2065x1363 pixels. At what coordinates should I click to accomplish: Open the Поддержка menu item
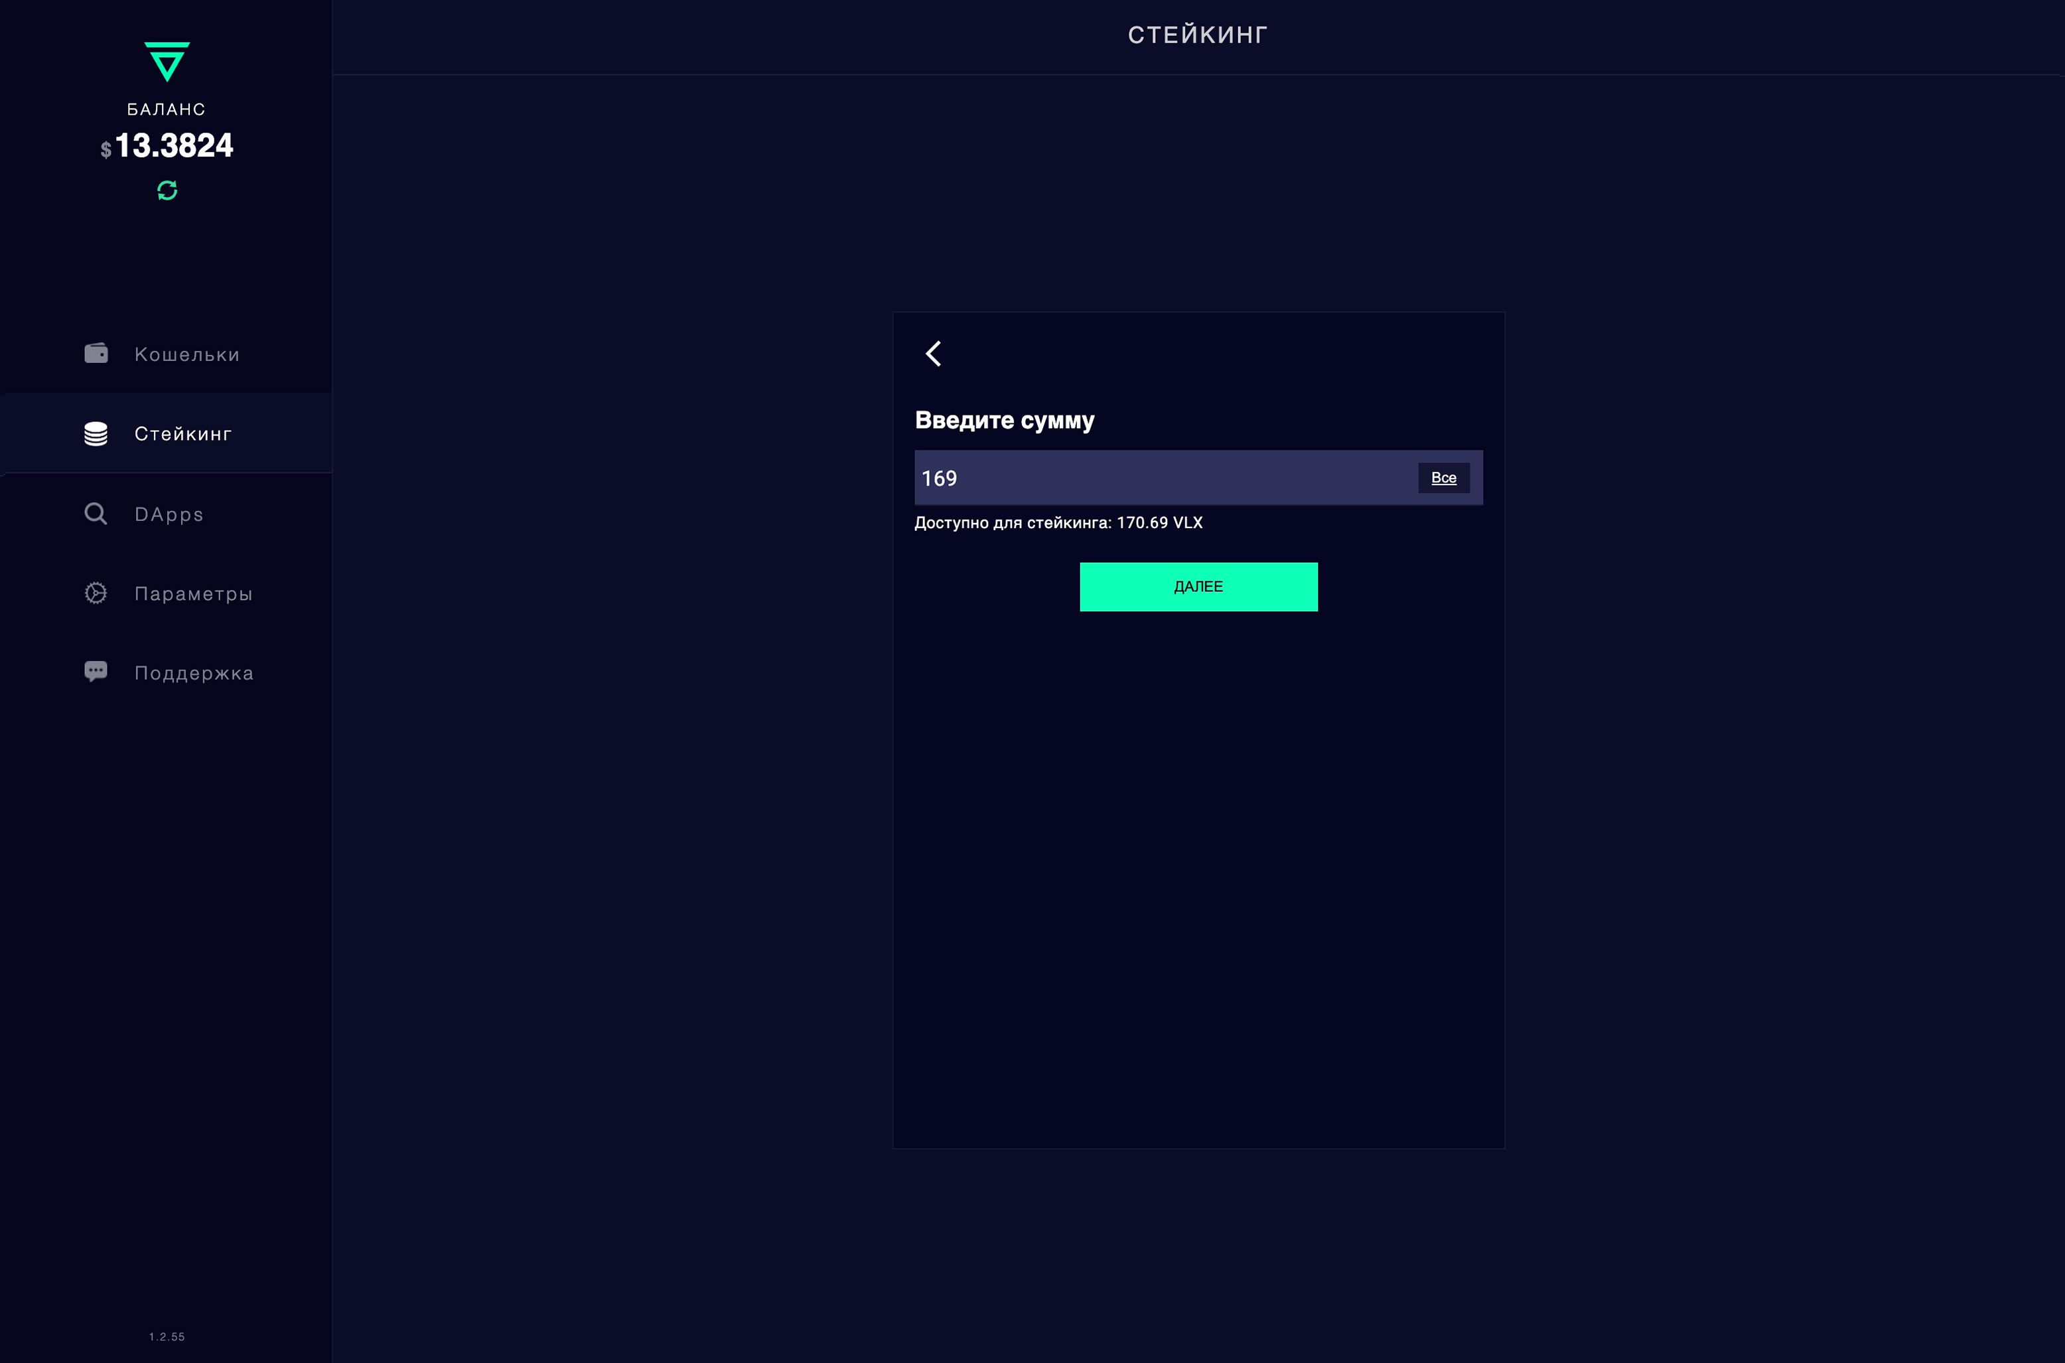click(166, 673)
